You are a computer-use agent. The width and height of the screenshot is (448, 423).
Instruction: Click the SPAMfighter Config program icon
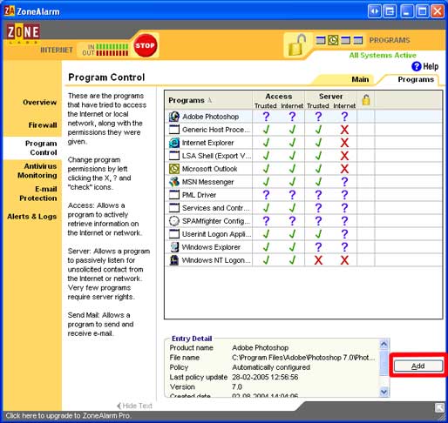pyautogui.click(x=174, y=221)
